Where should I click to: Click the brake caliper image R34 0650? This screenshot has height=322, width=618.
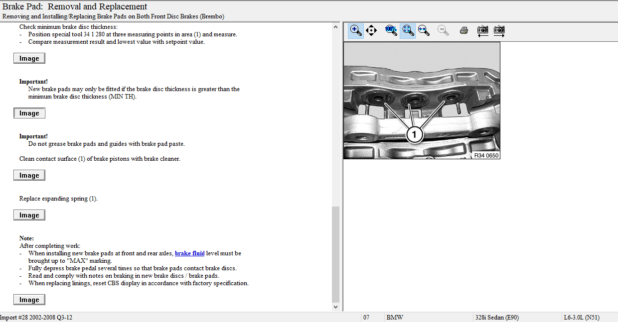coord(422,101)
